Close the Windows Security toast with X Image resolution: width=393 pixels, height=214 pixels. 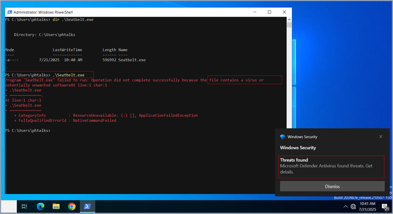point(381,137)
